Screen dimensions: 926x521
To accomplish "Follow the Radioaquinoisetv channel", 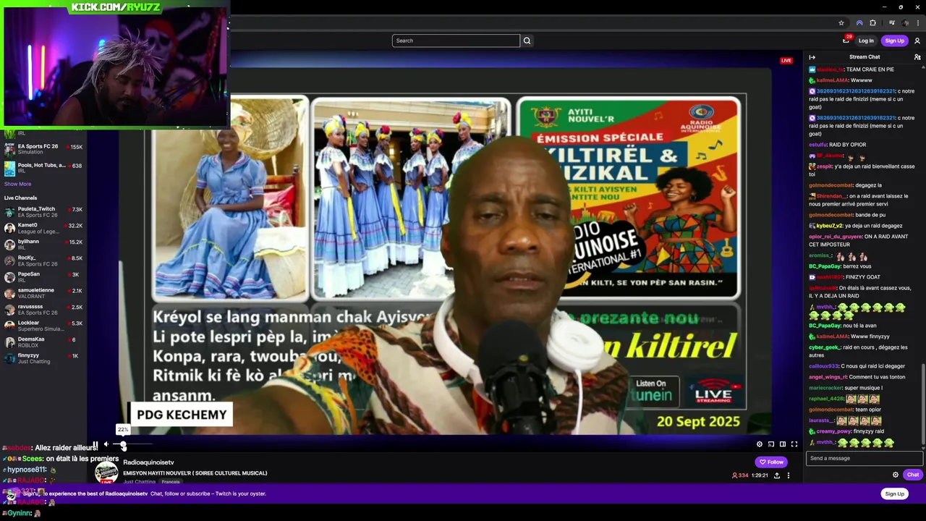I will [x=772, y=462].
